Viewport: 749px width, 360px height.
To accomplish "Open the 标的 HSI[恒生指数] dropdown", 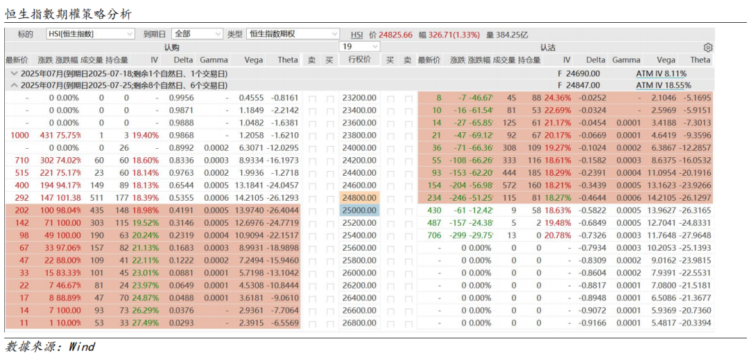I will pos(91,34).
